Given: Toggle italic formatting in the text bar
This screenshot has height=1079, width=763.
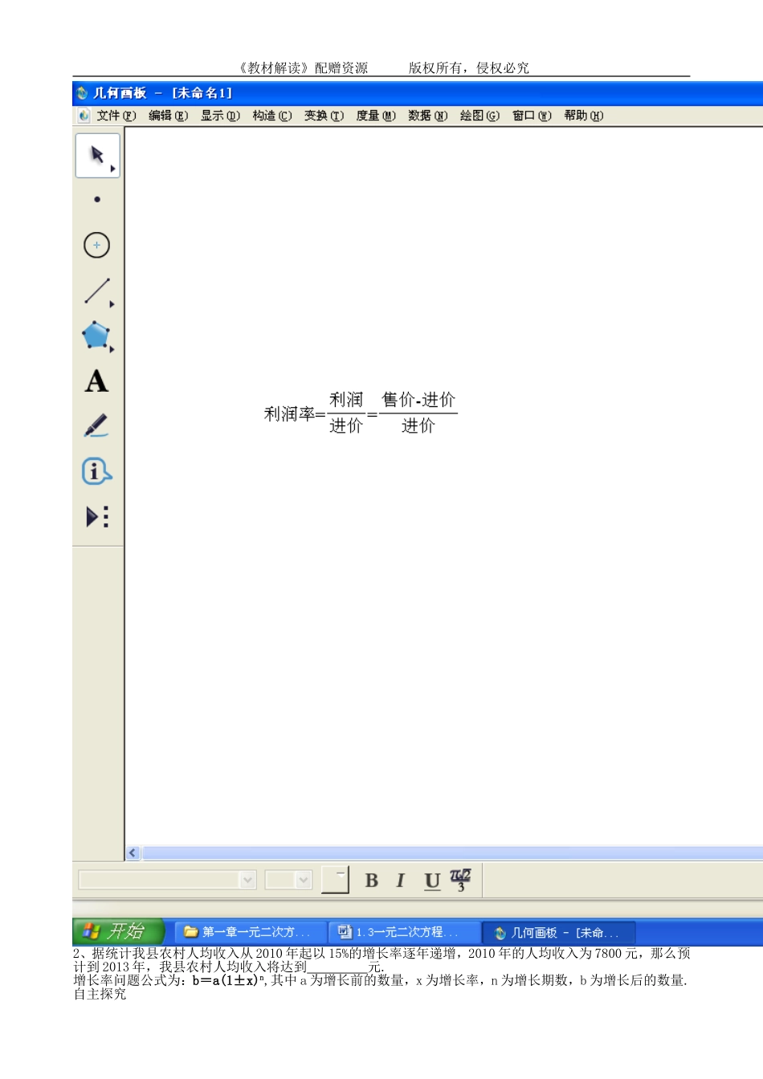Looking at the screenshot, I should point(400,879).
